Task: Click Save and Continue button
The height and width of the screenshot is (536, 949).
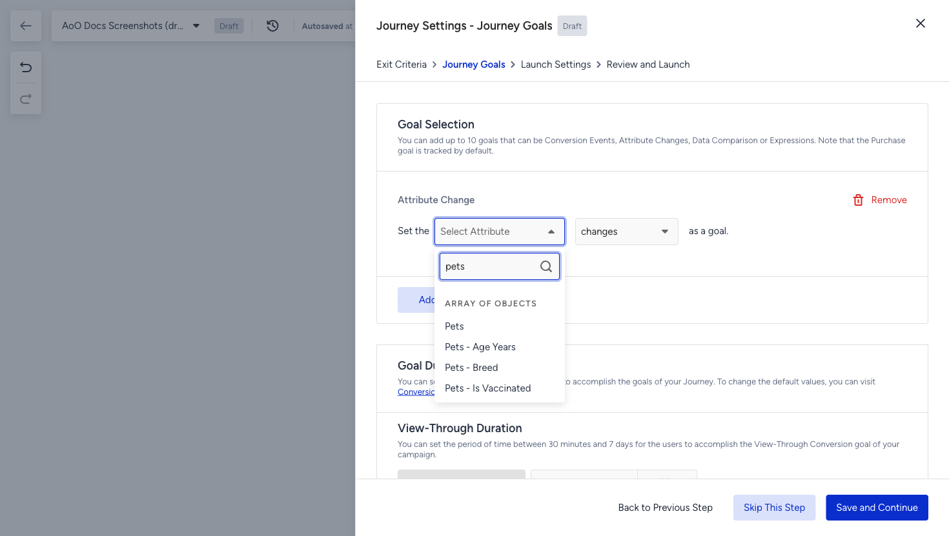Action: tap(877, 508)
